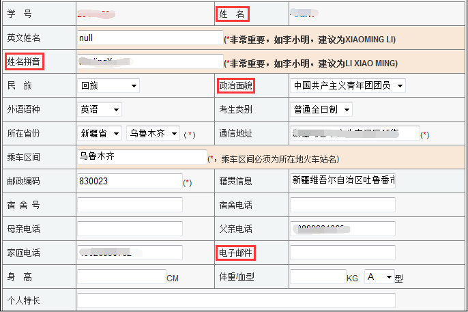Click the 英文姓名 input field containing null
468x312 pixels.
150,38
